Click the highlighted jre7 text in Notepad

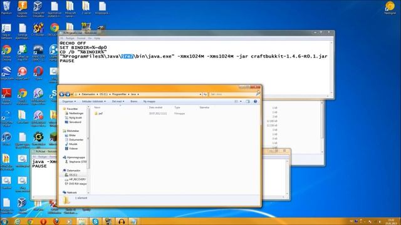[x=127, y=56]
